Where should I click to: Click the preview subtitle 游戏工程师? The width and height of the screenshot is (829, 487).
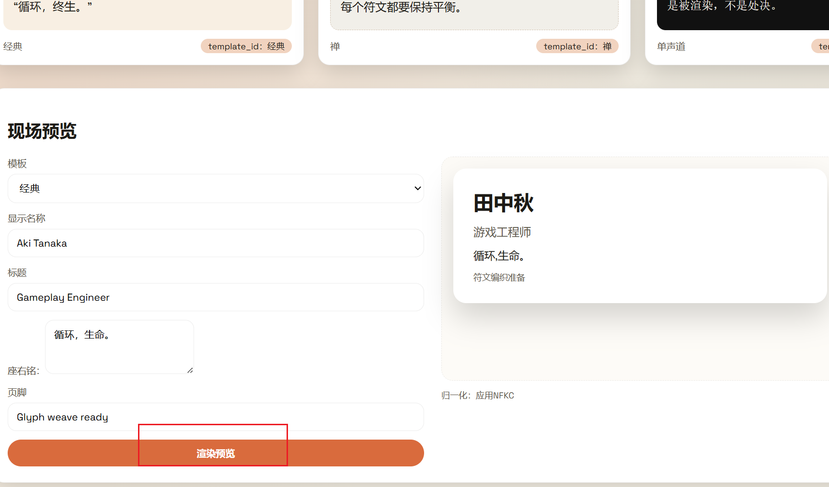(x=502, y=232)
